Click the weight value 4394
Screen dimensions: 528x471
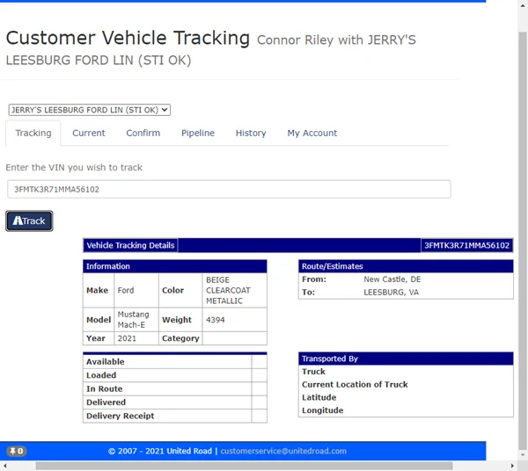(x=216, y=320)
